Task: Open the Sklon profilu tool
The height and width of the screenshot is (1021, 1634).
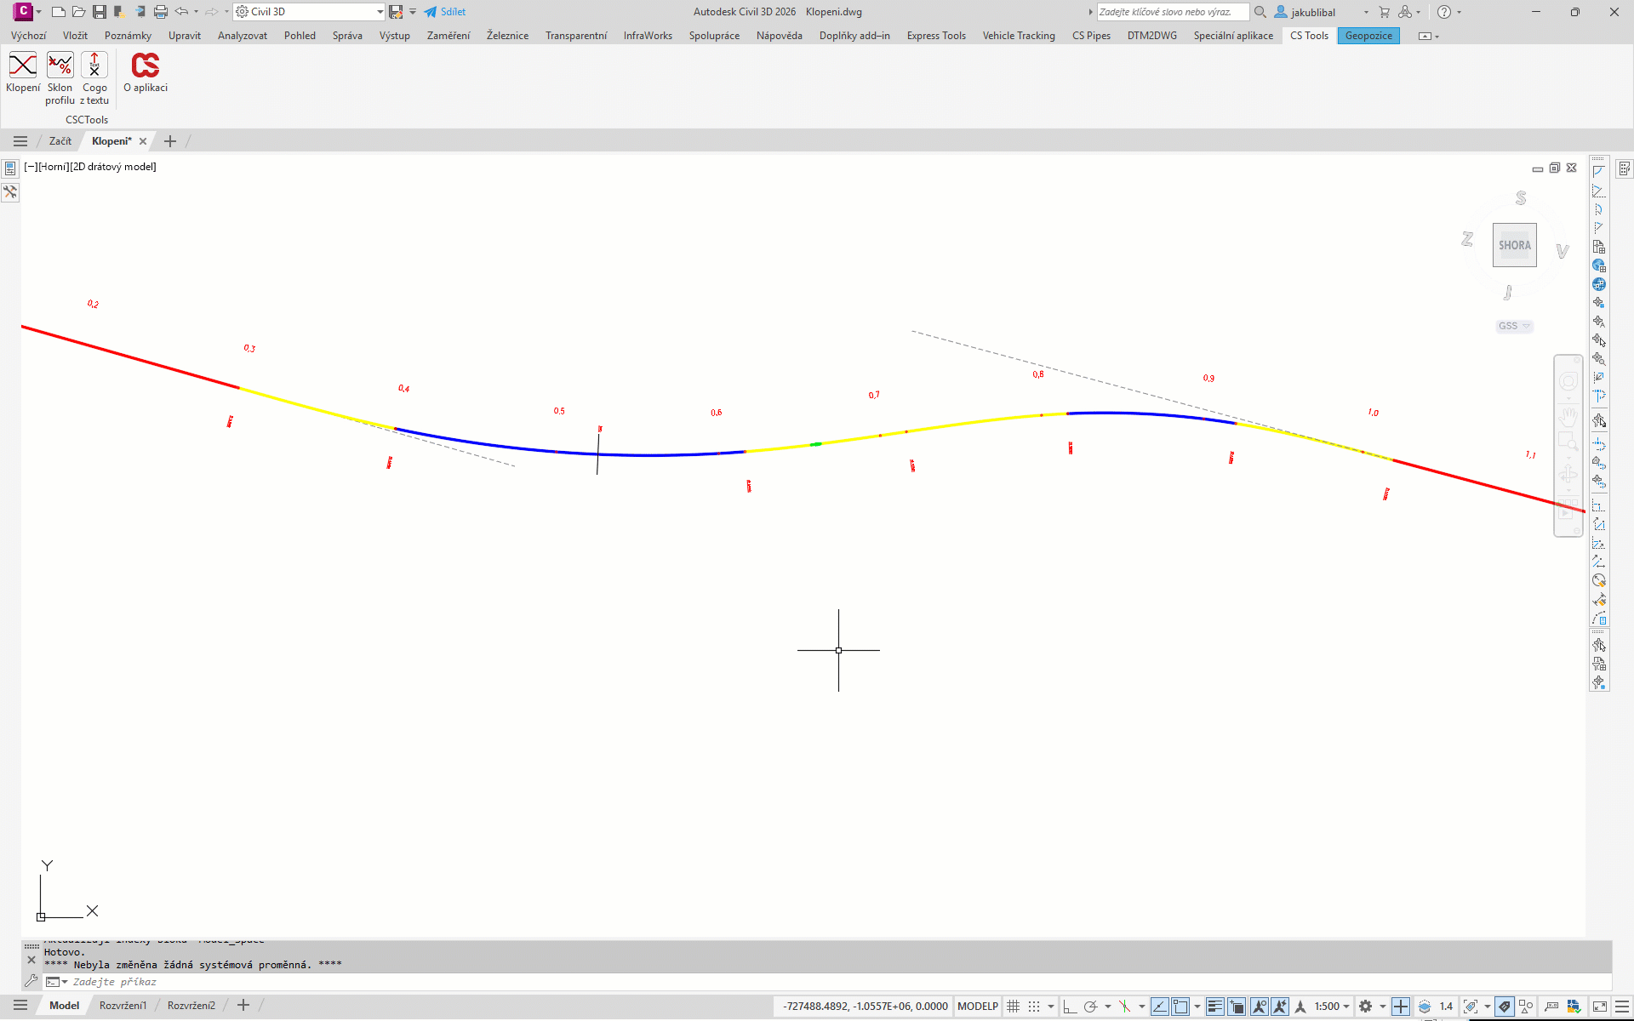Action: [x=60, y=66]
